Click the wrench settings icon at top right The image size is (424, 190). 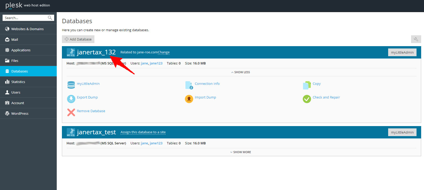[x=416, y=39]
